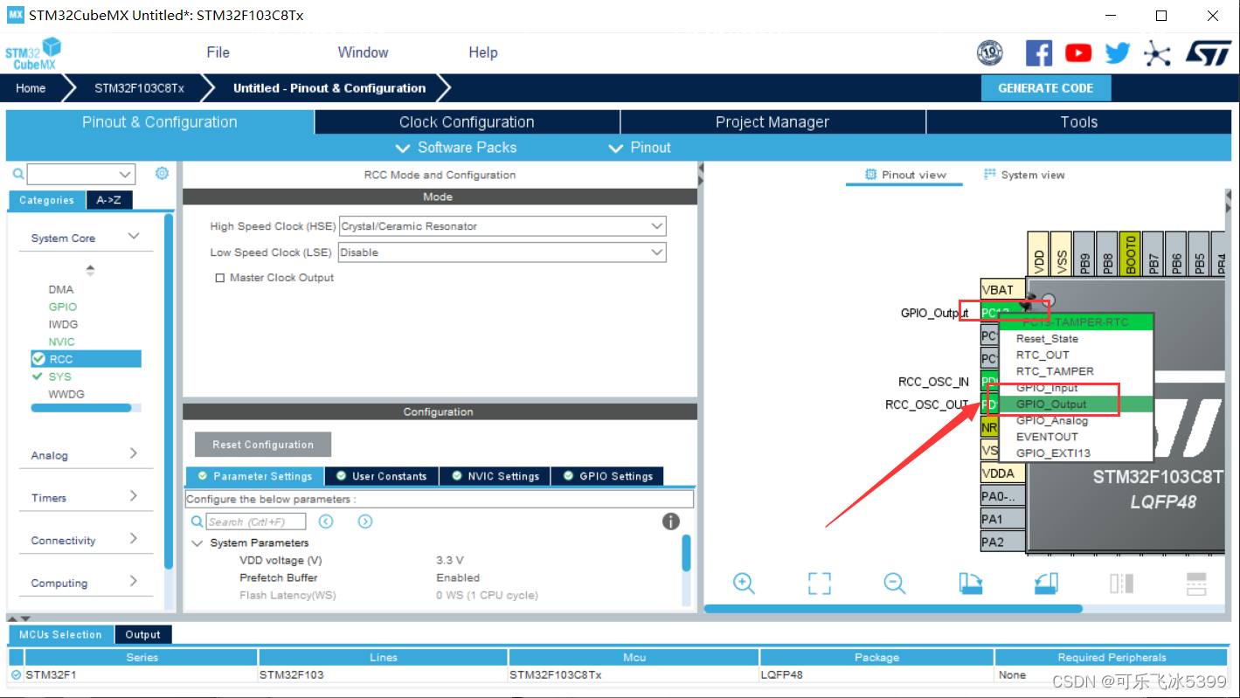Click the GENERATE CODE button

[1045, 88]
